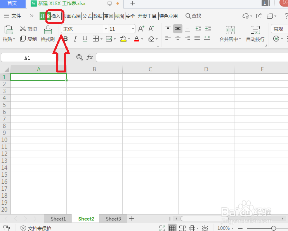Click the increase indent icon

(x=208, y=29)
